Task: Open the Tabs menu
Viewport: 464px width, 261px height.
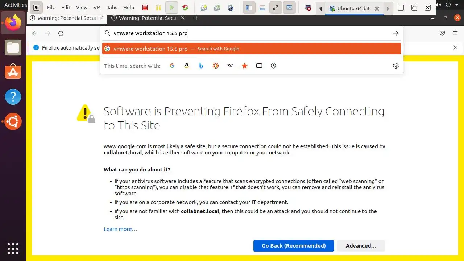Action: click(112, 8)
